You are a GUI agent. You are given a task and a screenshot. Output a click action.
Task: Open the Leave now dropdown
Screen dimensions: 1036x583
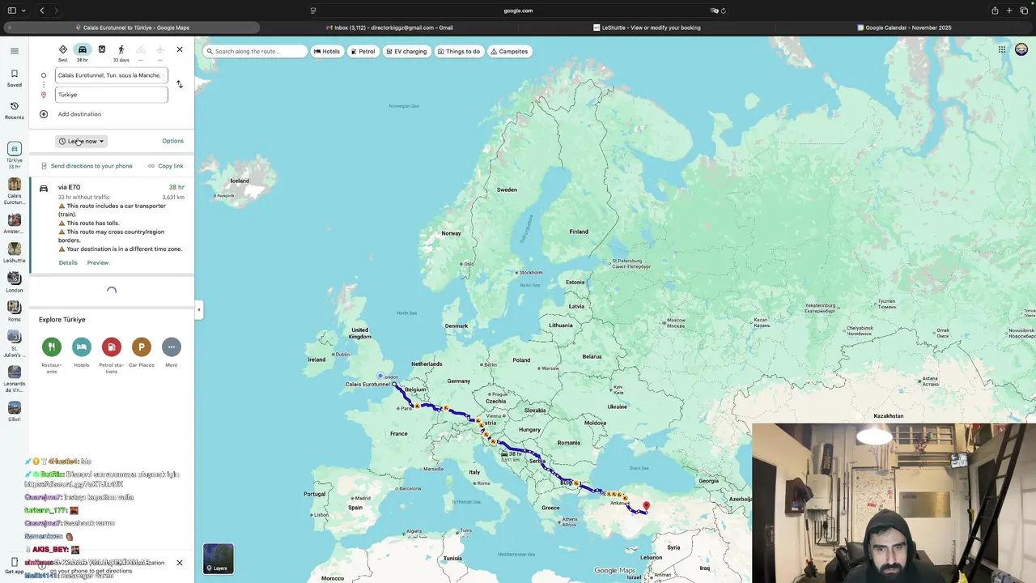81,141
